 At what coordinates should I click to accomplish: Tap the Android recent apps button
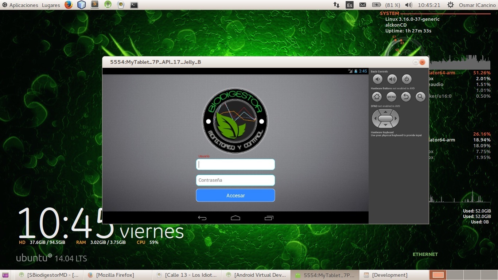[269, 218]
